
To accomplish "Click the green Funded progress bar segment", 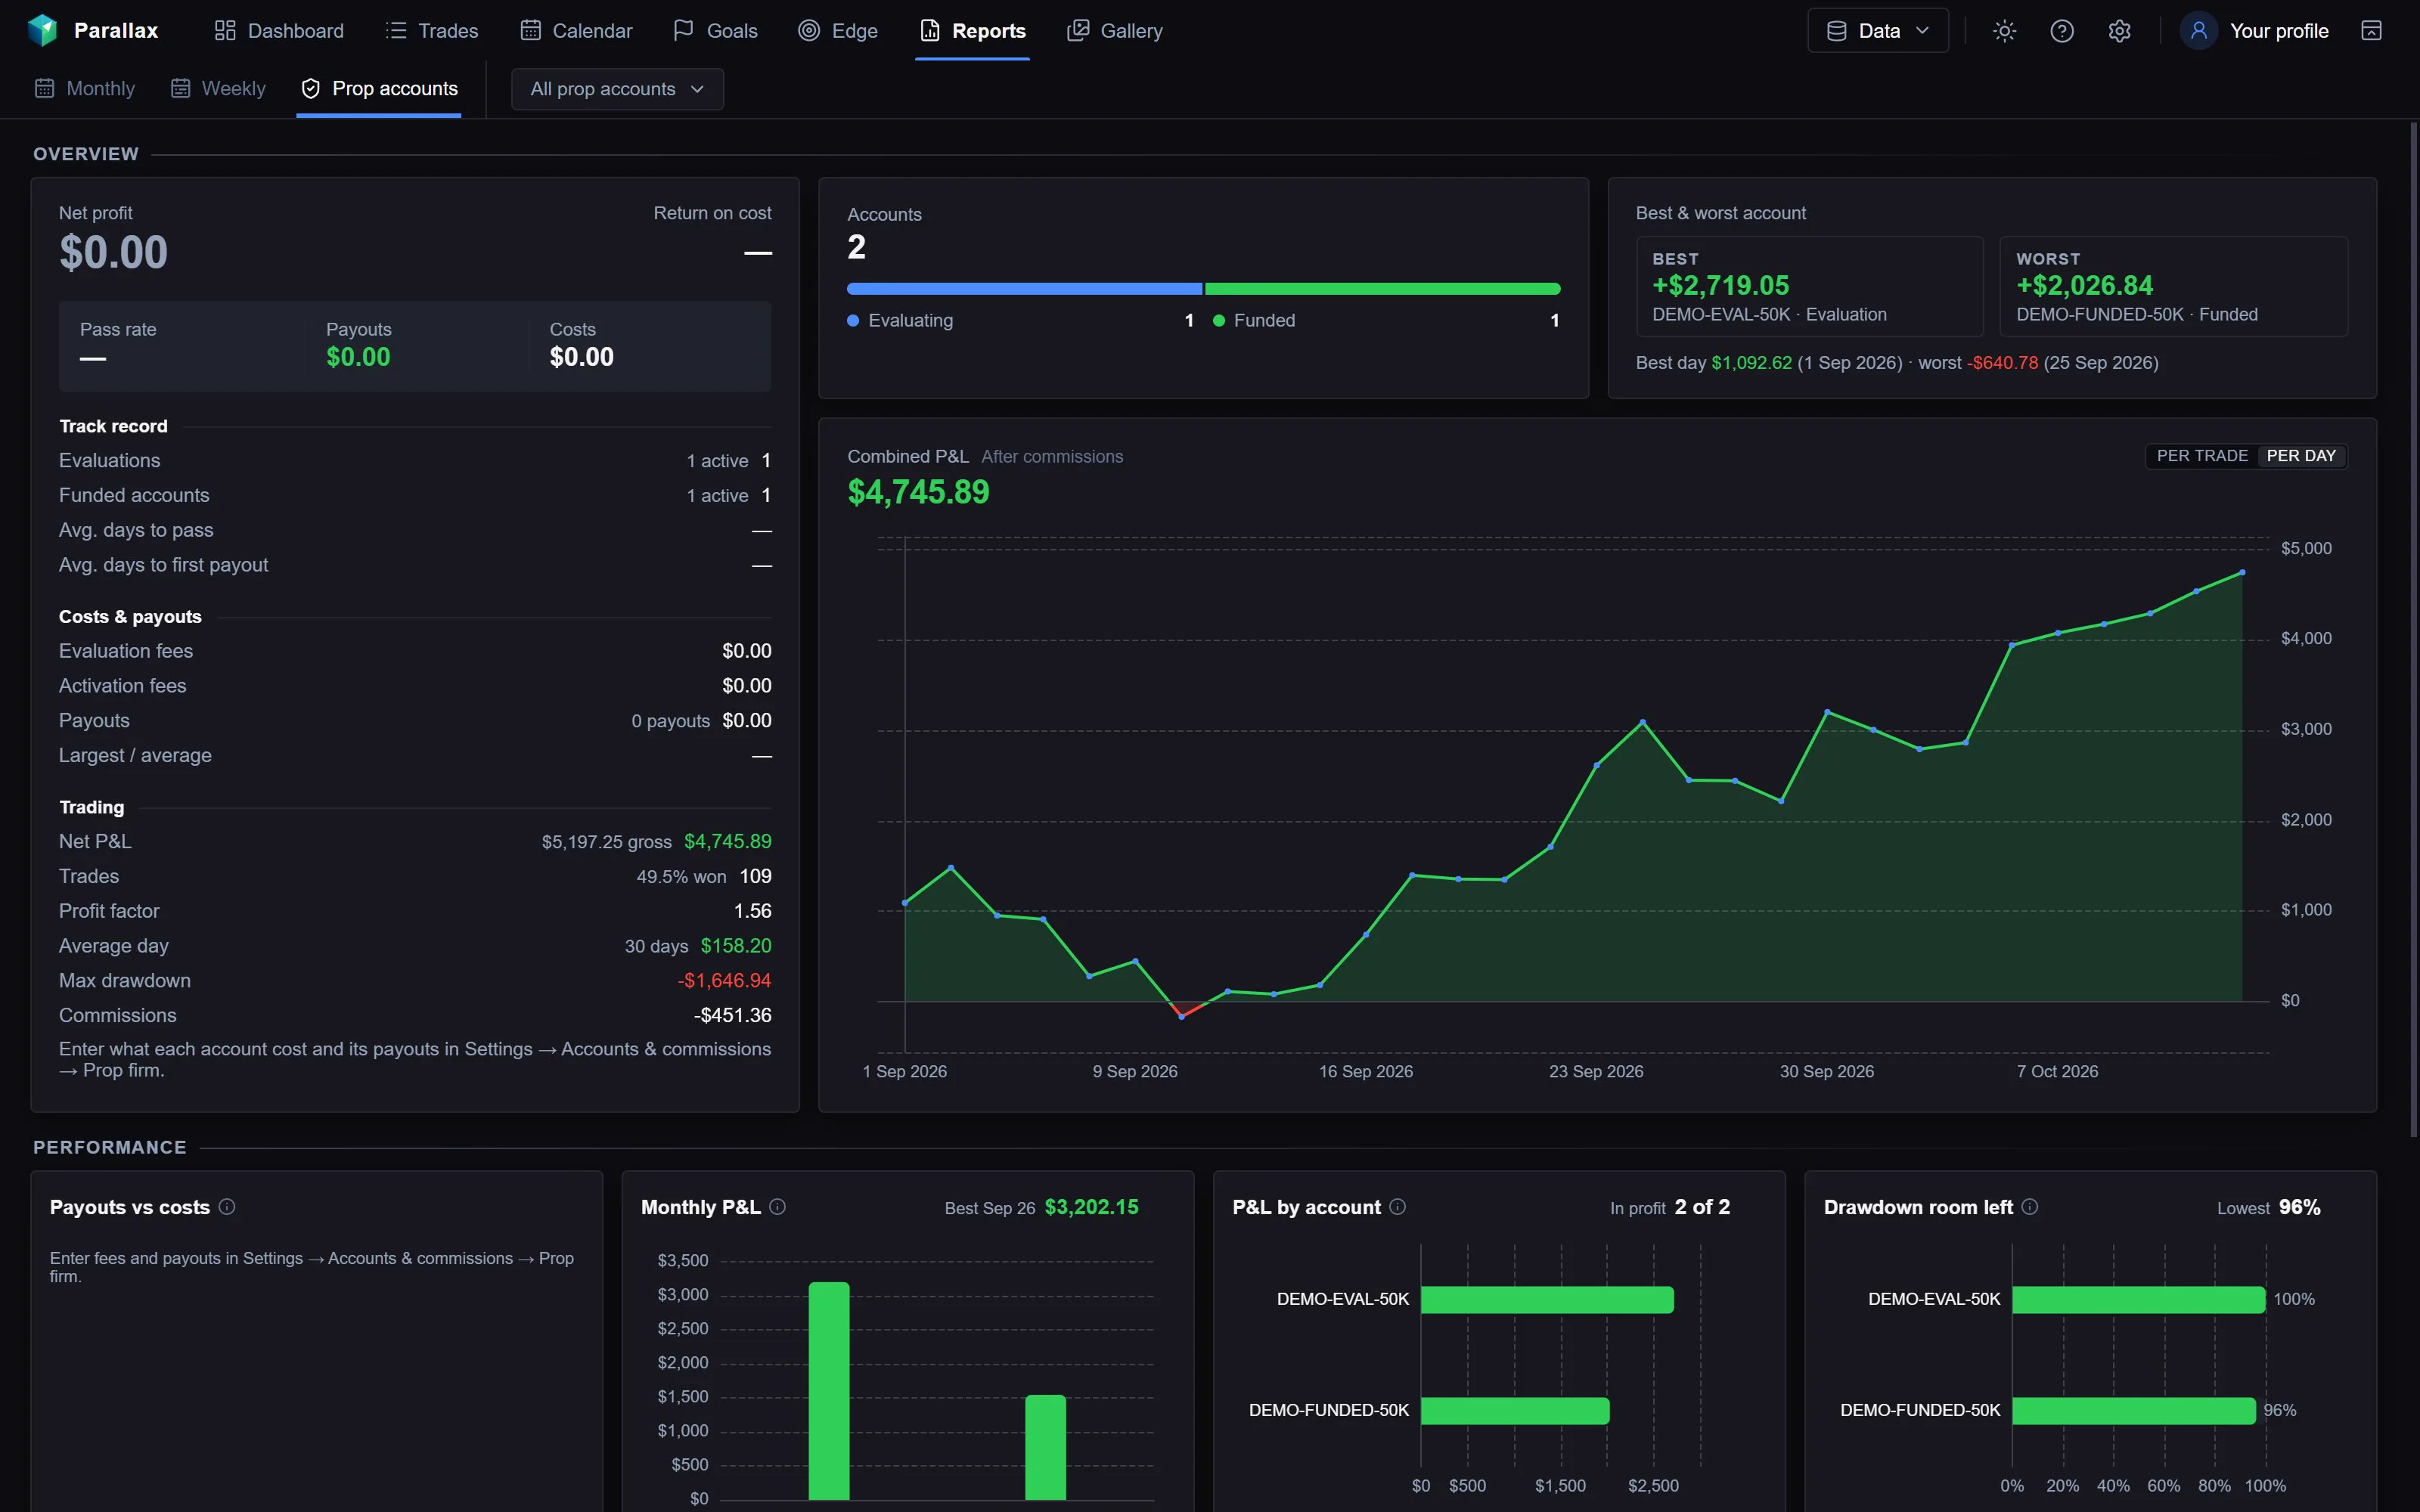I will [x=1382, y=289].
